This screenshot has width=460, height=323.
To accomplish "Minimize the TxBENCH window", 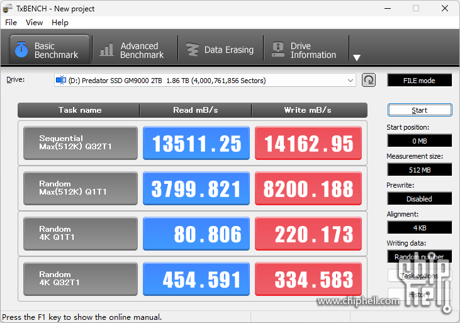I will click(x=388, y=9).
